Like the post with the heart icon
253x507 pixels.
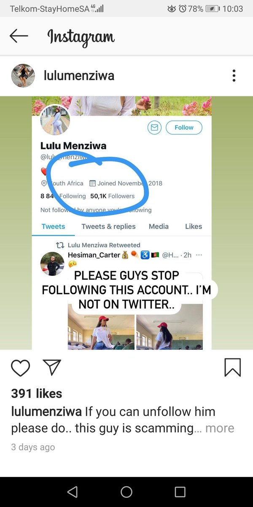[20, 368]
